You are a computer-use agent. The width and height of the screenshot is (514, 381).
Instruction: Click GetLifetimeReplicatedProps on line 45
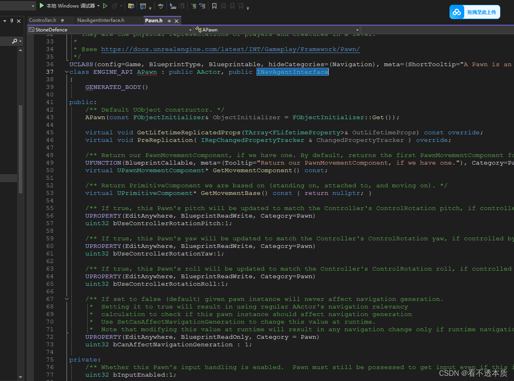pos(189,133)
